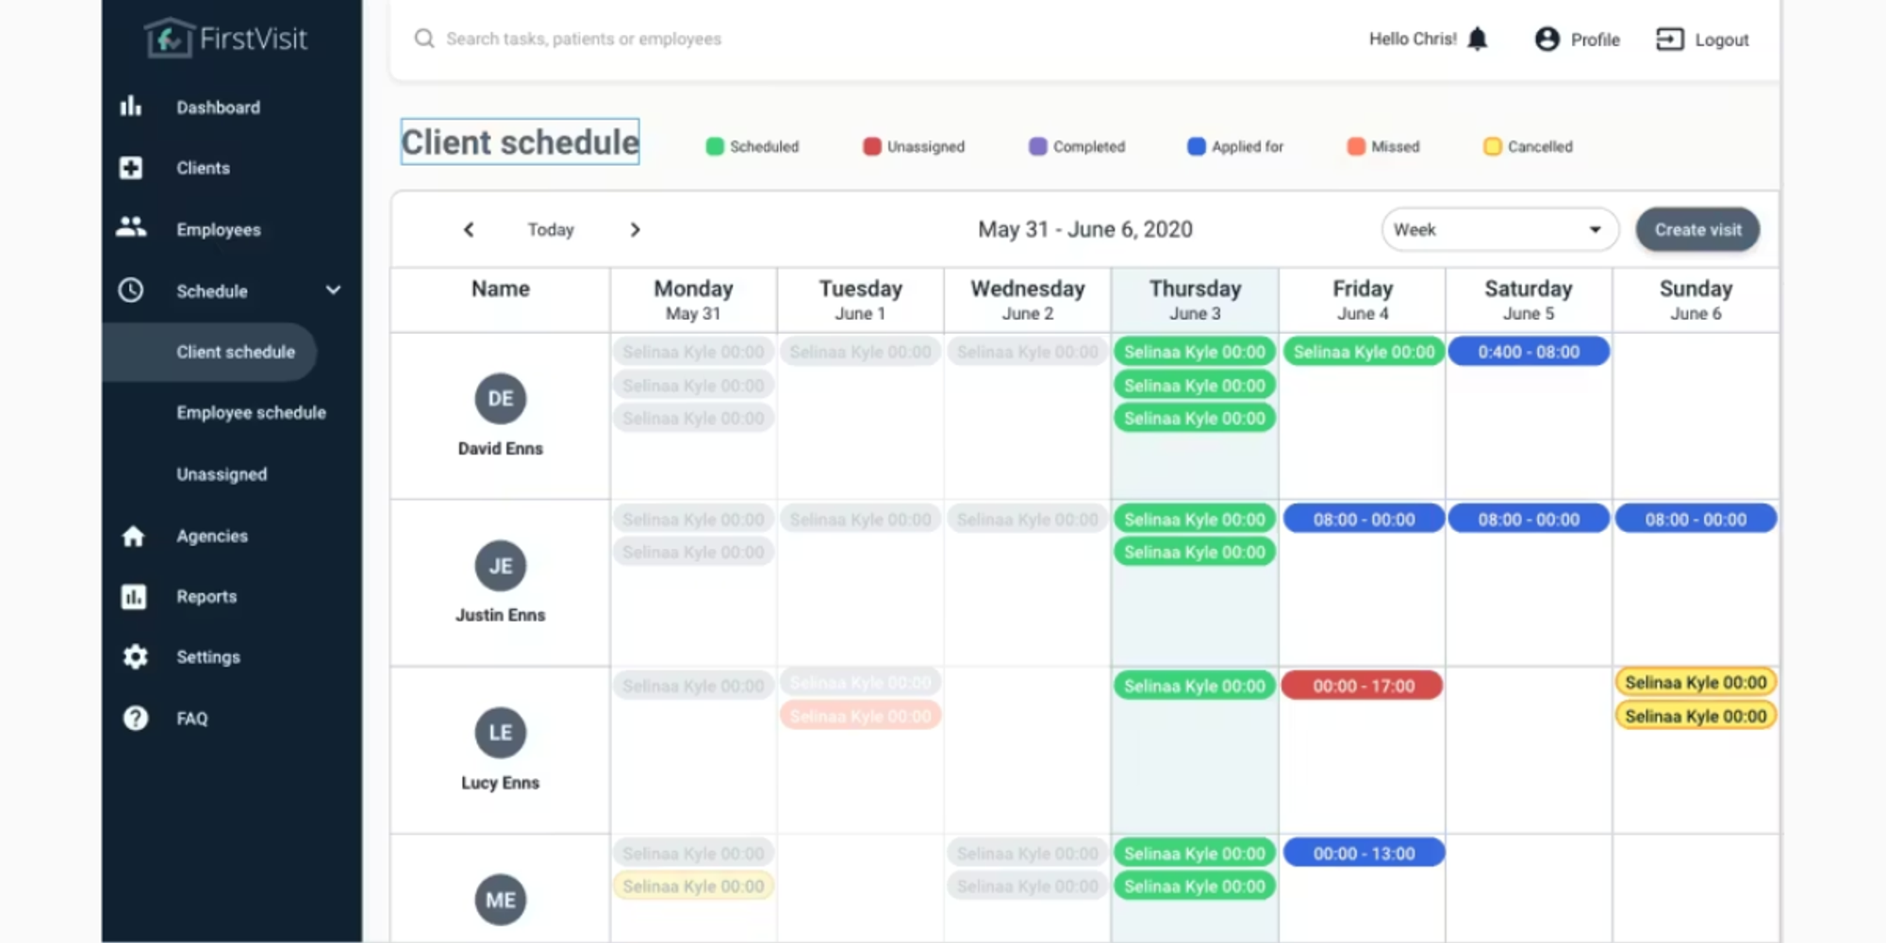1886x943 pixels.
Task: Open Lucy Enns unassigned 00:00 - 17:00 visit
Action: coord(1364,686)
